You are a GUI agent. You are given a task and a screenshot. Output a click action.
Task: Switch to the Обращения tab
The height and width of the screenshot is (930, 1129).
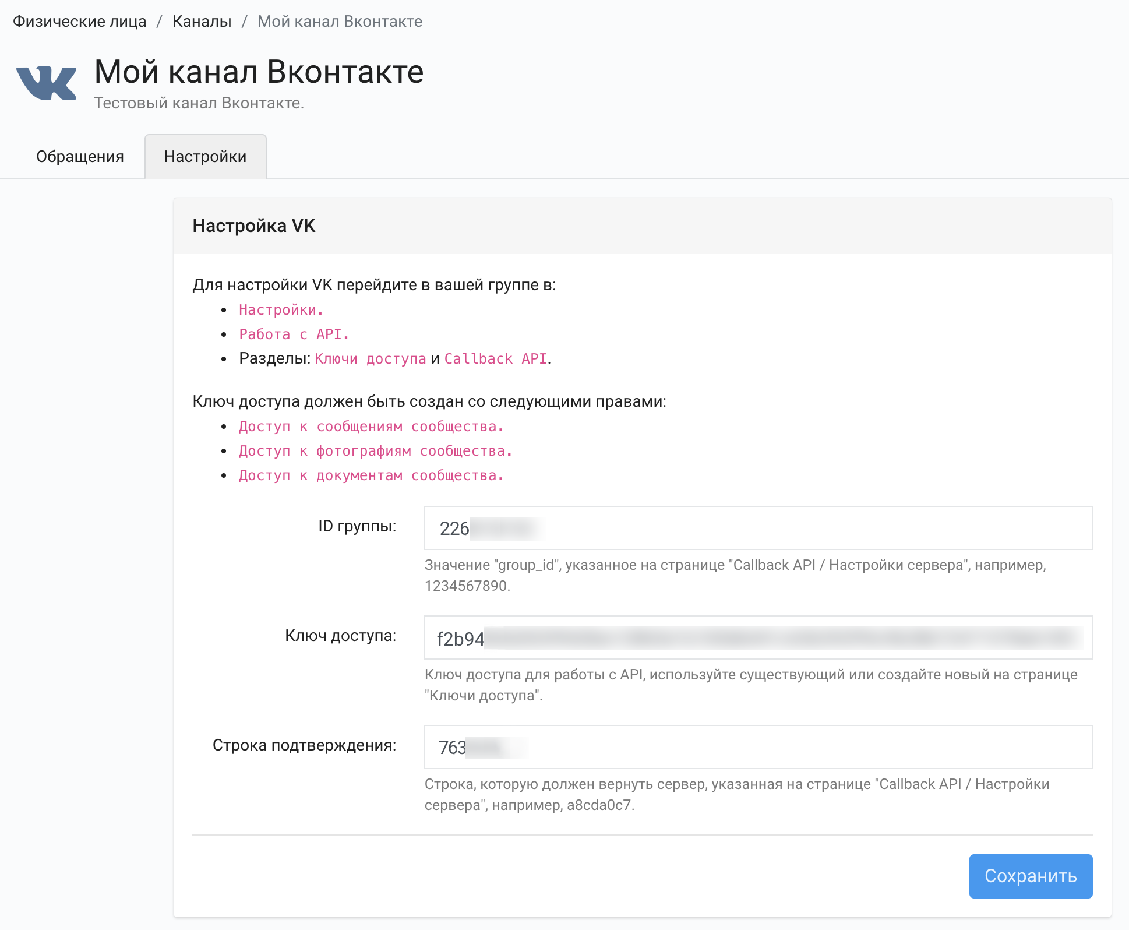pos(80,156)
